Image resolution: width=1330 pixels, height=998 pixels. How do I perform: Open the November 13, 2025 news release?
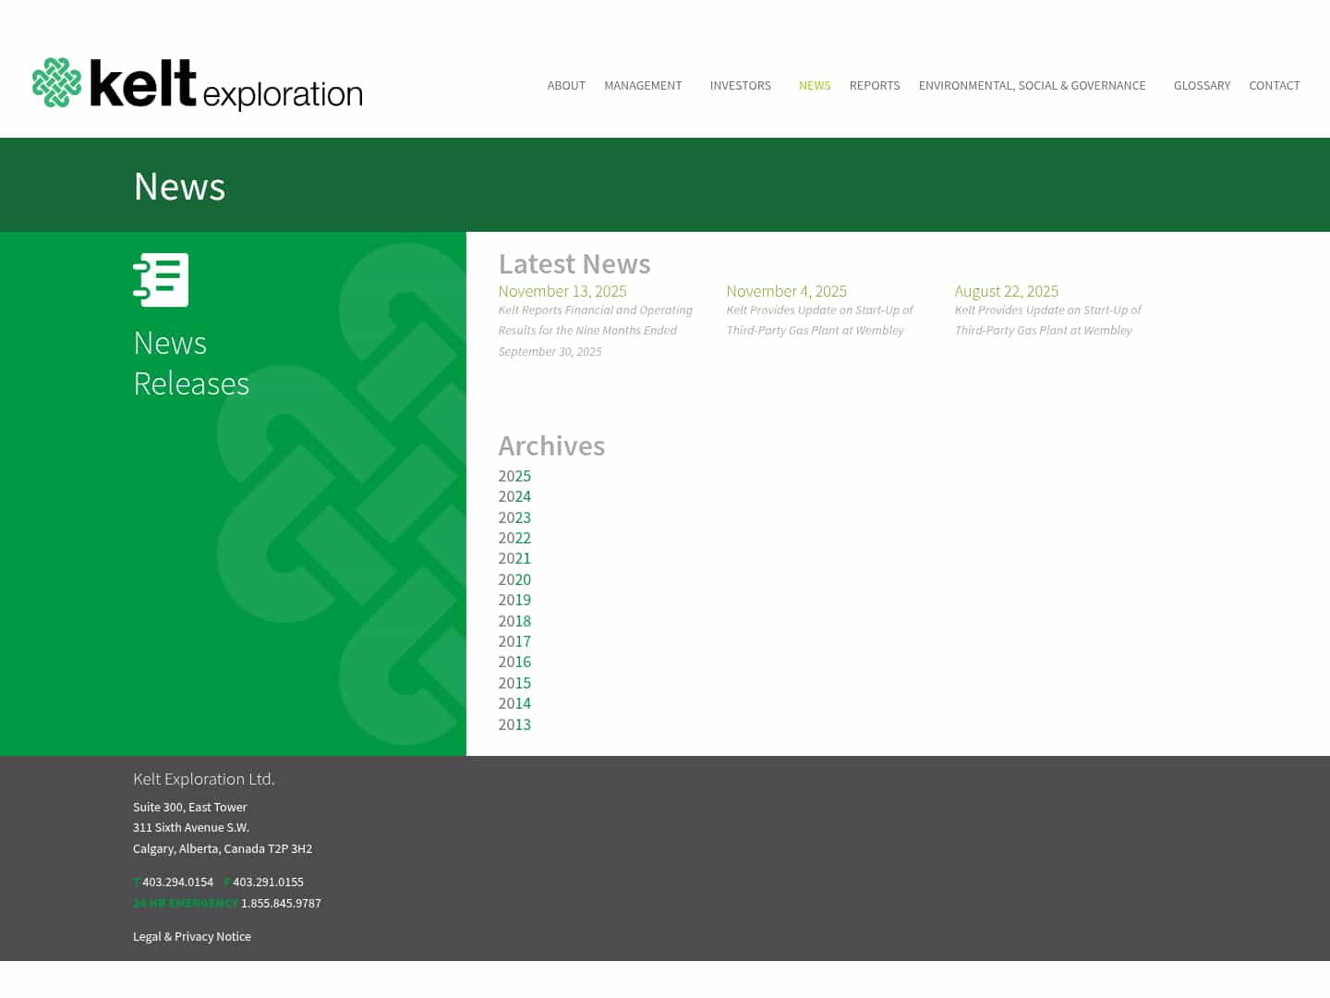tap(562, 291)
